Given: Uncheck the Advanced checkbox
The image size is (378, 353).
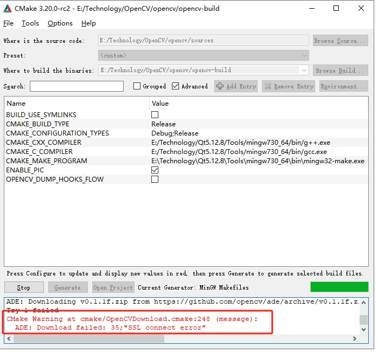Looking at the screenshot, I should (176, 86).
